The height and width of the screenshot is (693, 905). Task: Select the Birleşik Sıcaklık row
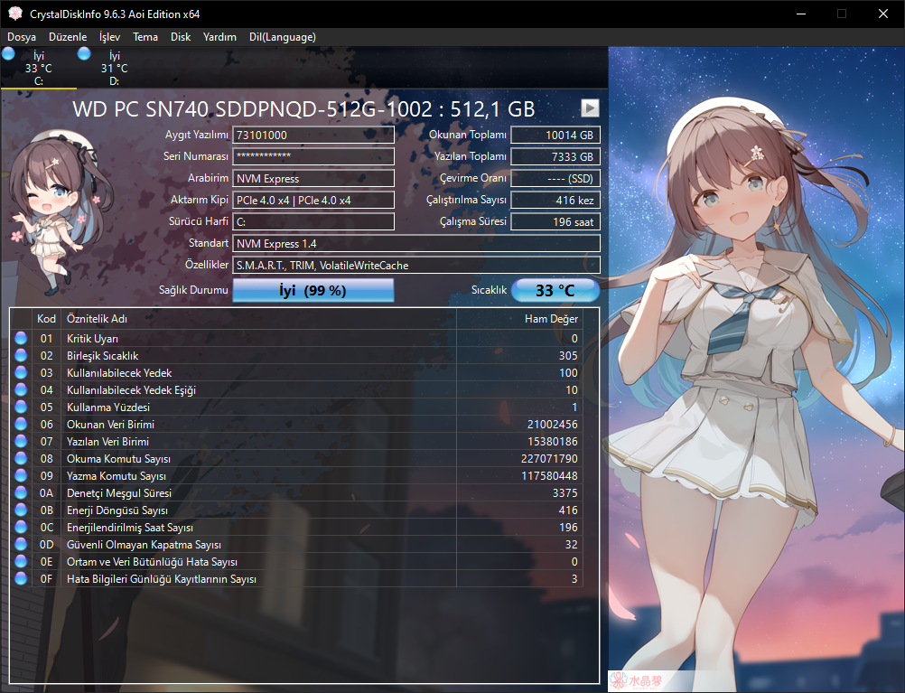coord(296,355)
